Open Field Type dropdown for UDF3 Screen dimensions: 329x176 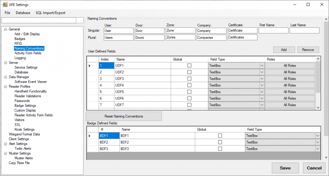pos(262,79)
